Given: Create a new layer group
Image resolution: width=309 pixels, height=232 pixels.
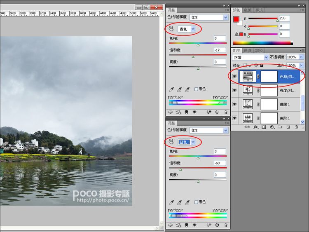Looking at the screenshot, I should pyautogui.click(x=280, y=127).
